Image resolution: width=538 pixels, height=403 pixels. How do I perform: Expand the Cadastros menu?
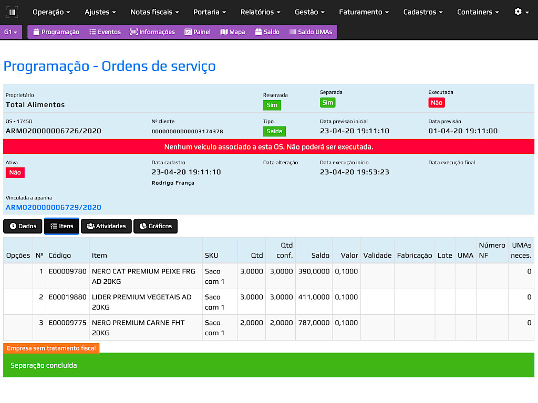point(423,12)
